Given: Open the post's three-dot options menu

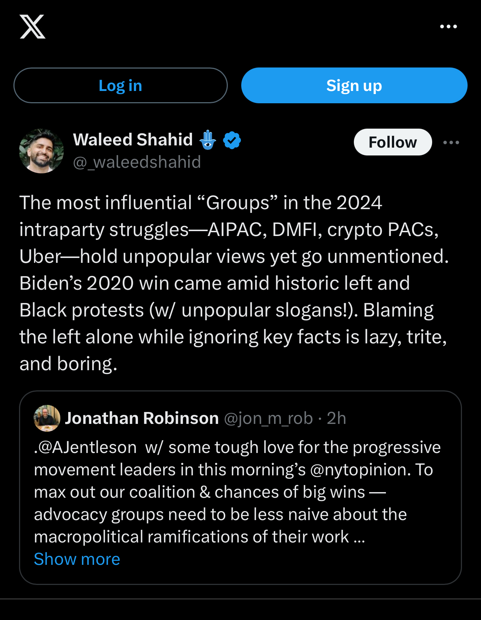Looking at the screenshot, I should (x=451, y=142).
